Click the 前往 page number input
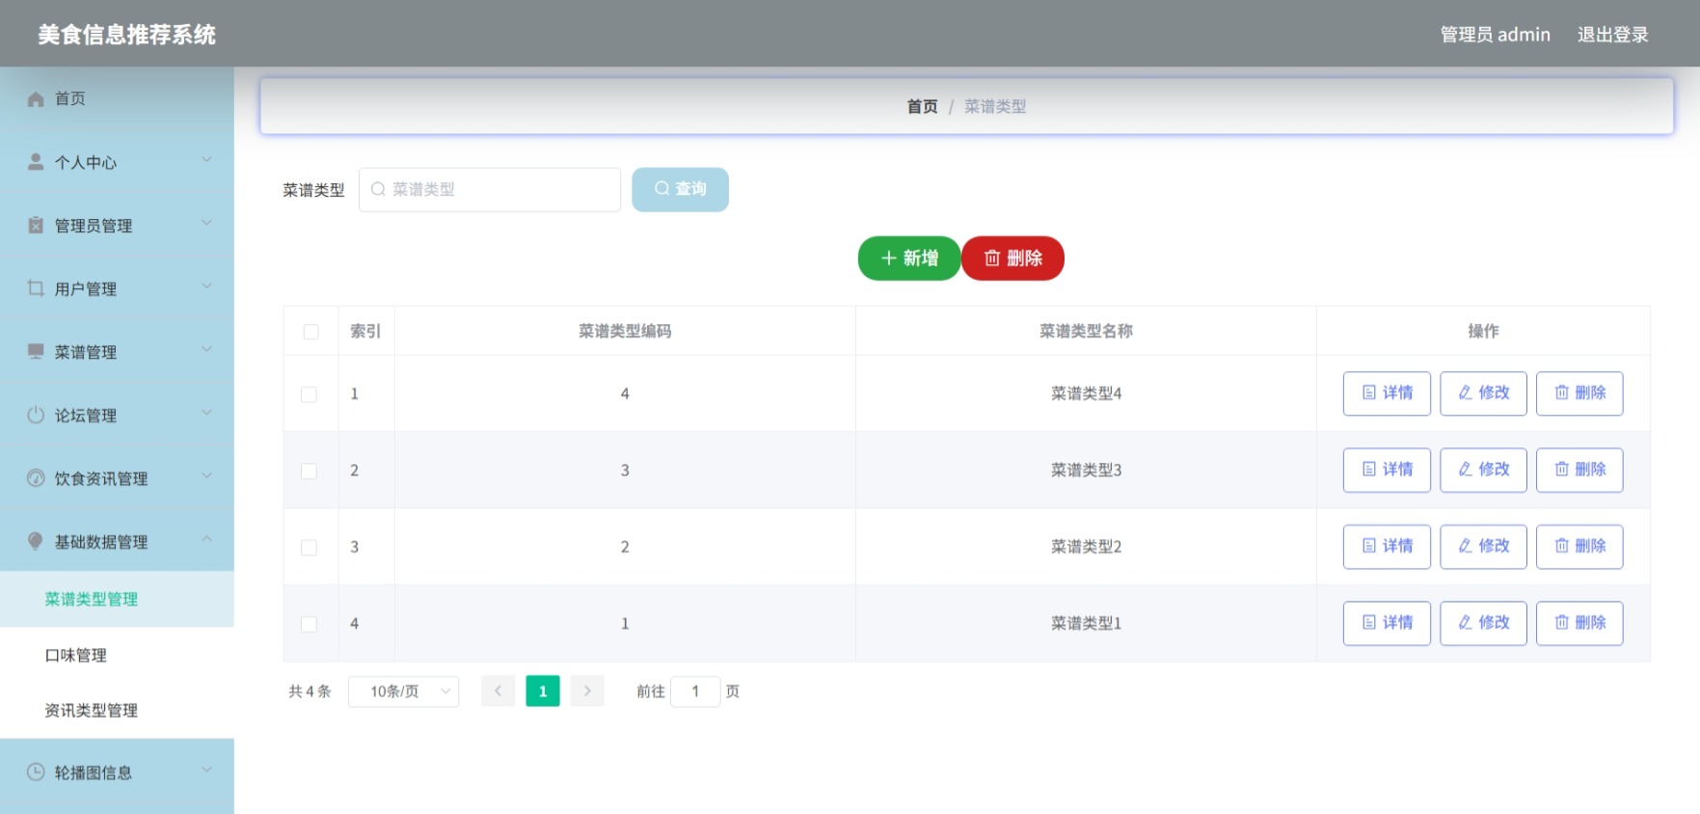This screenshot has height=814, width=1700. pyautogui.click(x=695, y=692)
